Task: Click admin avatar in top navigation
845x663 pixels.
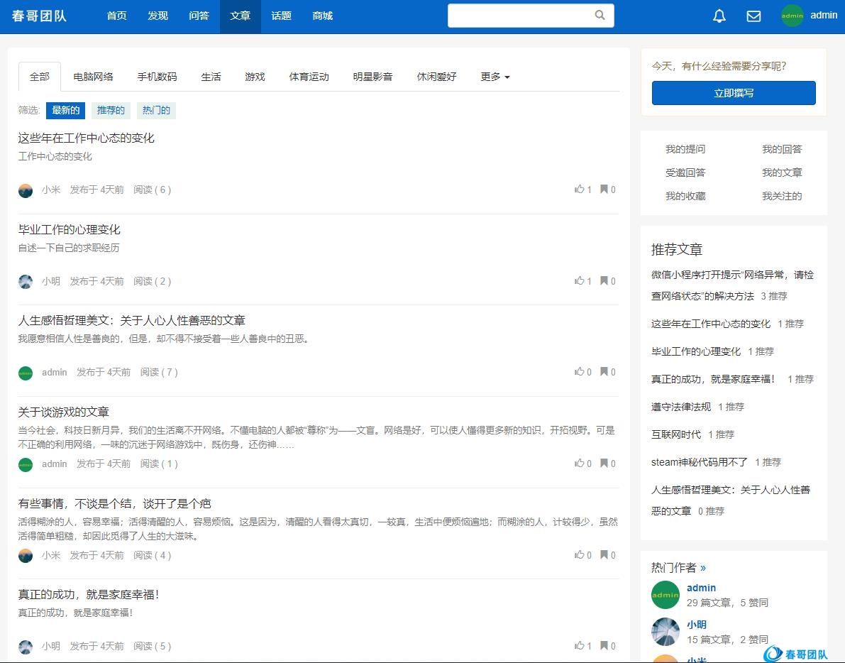Action: (792, 16)
